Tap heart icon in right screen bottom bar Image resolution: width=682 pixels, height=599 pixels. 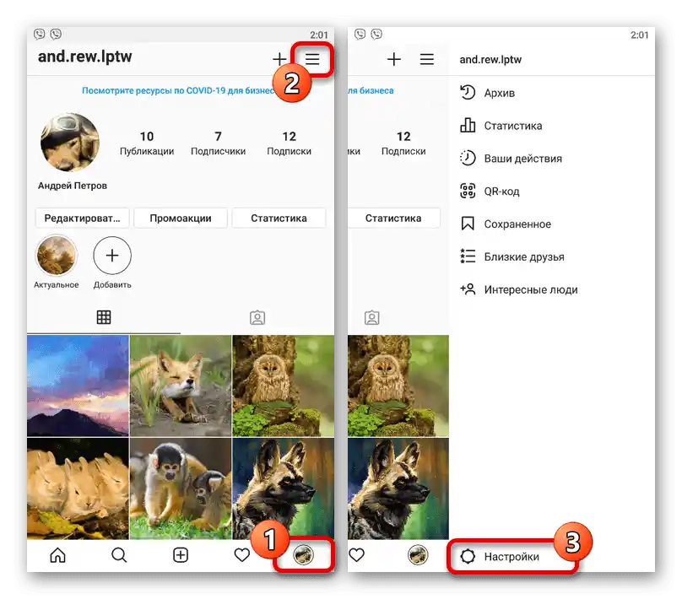coord(356,554)
